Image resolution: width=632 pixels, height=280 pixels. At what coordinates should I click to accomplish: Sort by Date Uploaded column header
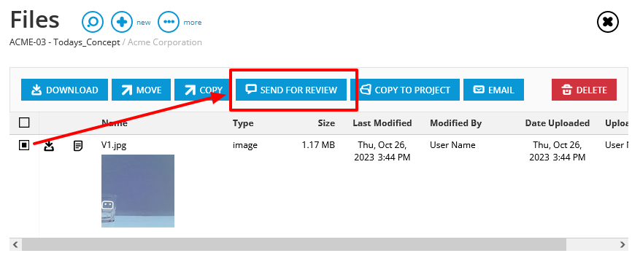coord(557,123)
